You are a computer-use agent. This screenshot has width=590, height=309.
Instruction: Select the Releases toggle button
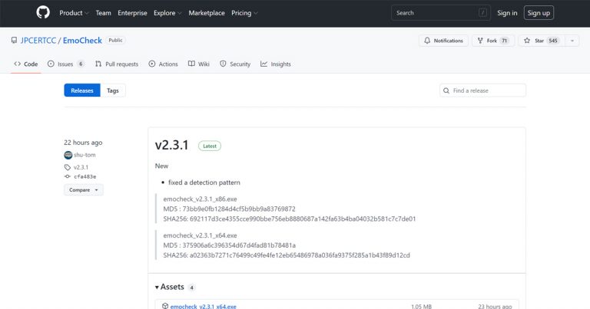click(82, 90)
